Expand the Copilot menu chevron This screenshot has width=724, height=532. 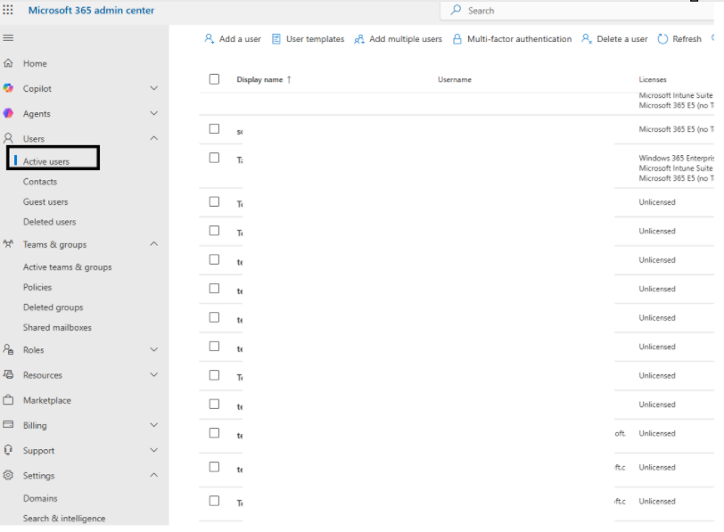(x=154, y=88)
